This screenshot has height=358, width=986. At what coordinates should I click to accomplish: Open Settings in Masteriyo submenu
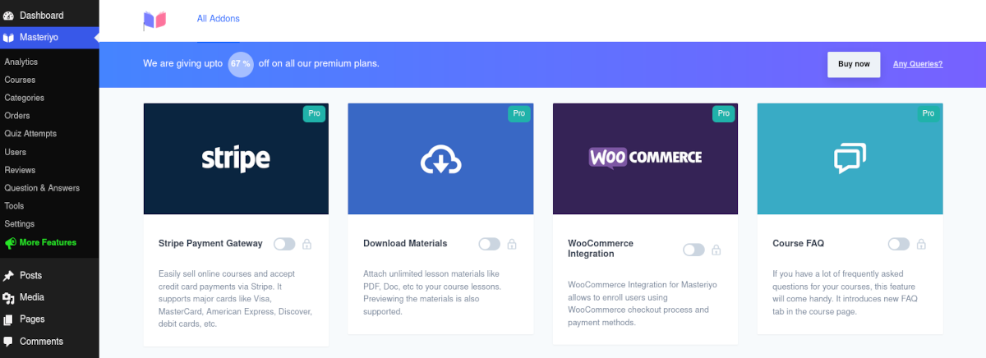coord(20,224)
